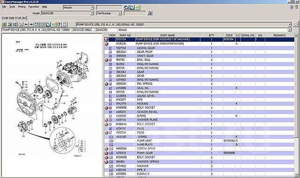Screen dimensions: 300x178
Task: Open the Hitachi manufacturer dropdown
Action: [x=92, y=7]
